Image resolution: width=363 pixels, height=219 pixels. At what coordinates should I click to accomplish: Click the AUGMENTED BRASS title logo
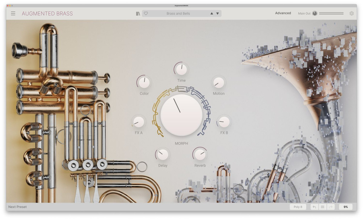[47, 14]
